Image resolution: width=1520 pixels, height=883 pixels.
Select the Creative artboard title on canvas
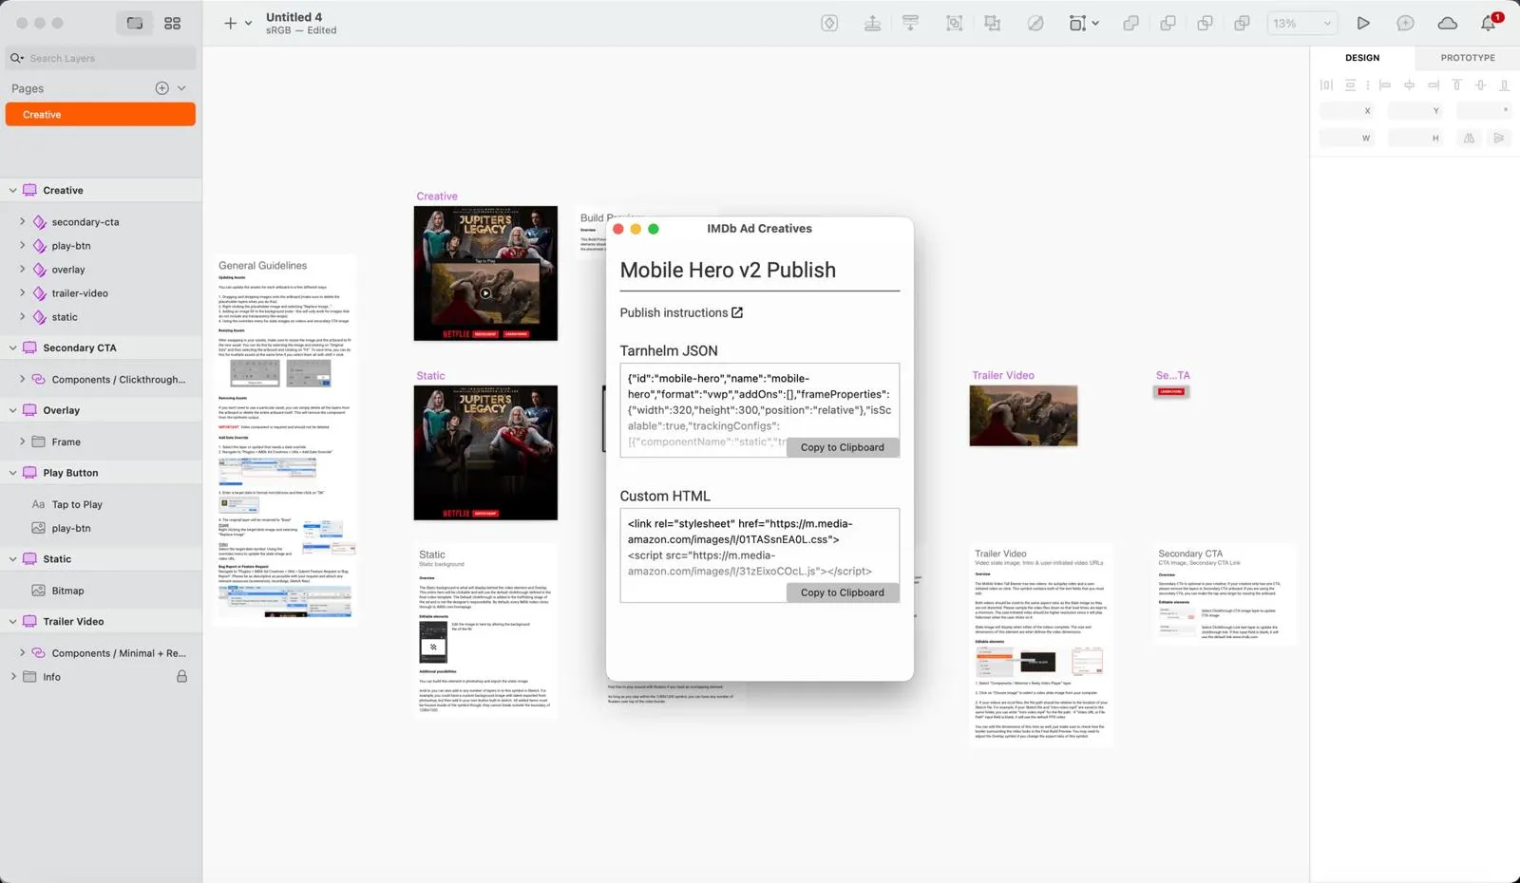pos(437,197)
